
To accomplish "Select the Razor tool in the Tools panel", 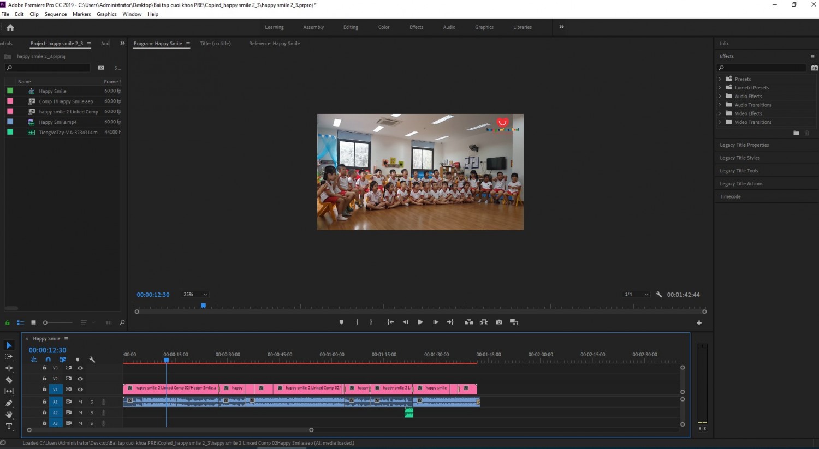I will [9, 380].
